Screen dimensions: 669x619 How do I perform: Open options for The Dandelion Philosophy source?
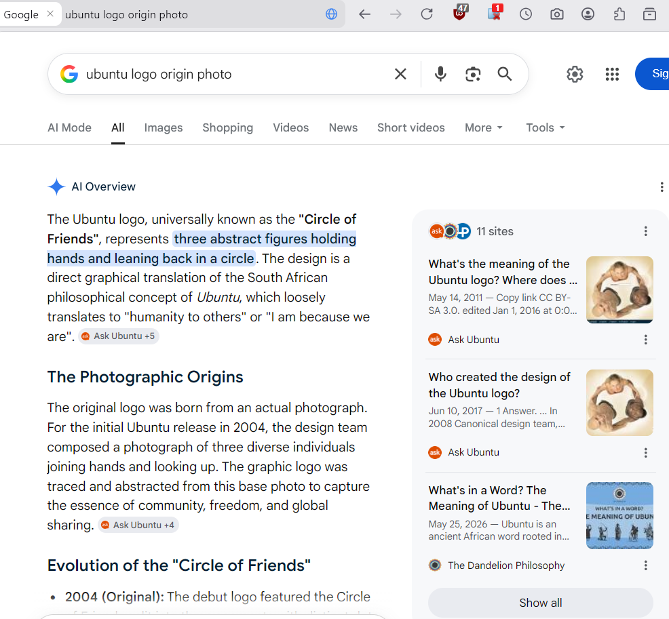point(645,565)
